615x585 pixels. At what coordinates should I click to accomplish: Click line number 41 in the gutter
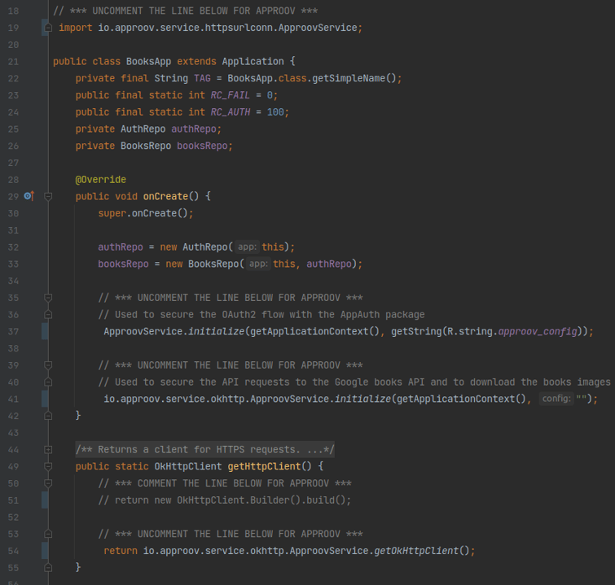tap(13, 399)
